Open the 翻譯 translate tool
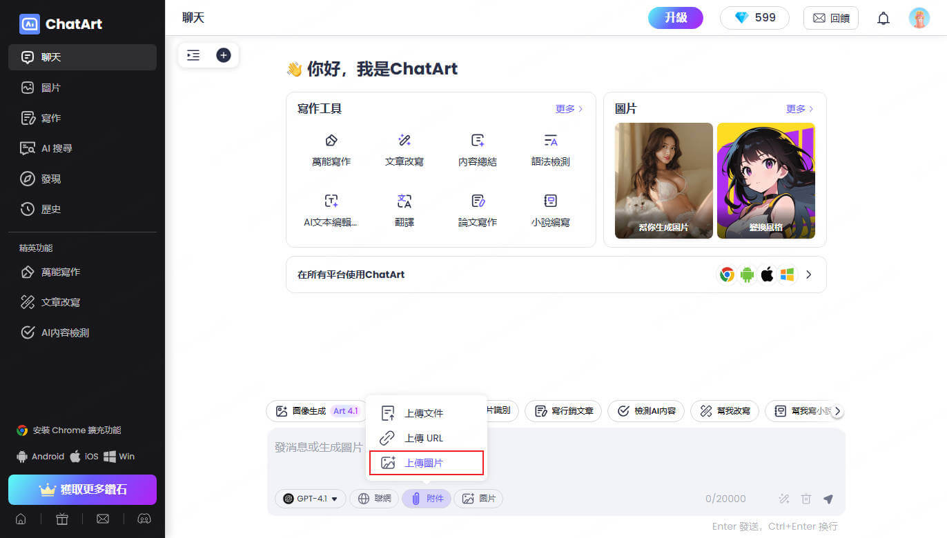The height and width of the screenshot is (538, 947). [404, 210]
